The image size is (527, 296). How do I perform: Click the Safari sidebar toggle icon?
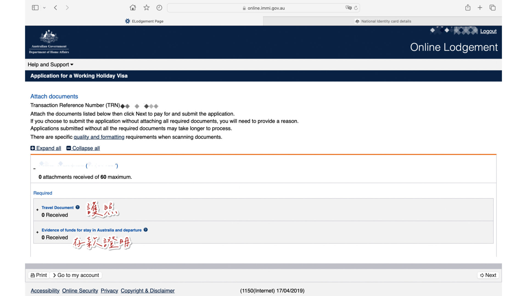[x=35, y=8]
